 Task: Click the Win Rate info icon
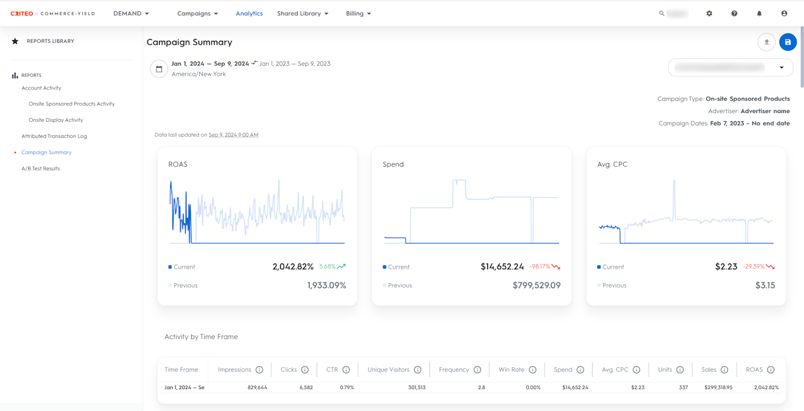533,370
